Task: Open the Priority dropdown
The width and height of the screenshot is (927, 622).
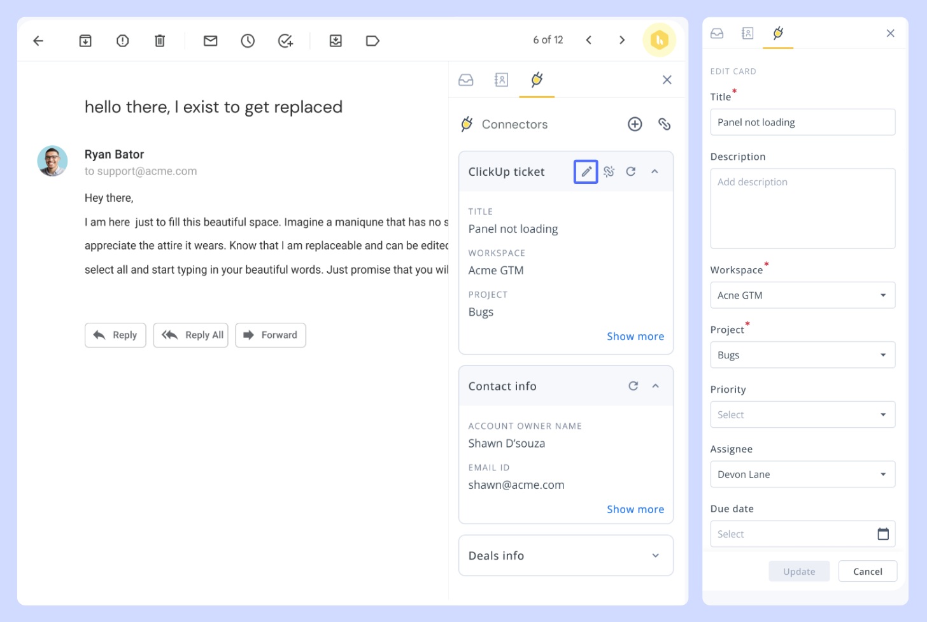Action: click(803, 415)
